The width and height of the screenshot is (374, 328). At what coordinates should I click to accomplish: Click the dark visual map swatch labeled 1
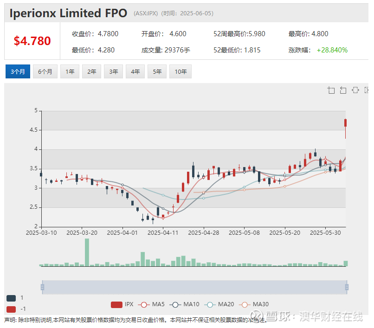point(11,298)
